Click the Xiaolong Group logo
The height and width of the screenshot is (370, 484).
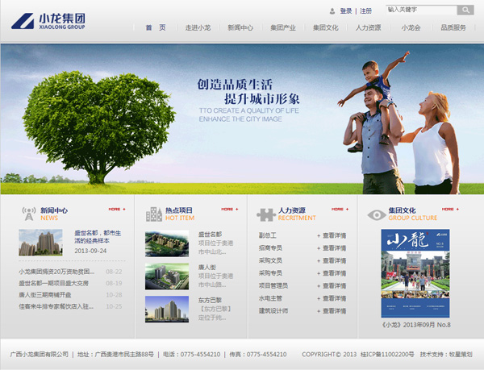pyautogui.click(x=48, y=21)
